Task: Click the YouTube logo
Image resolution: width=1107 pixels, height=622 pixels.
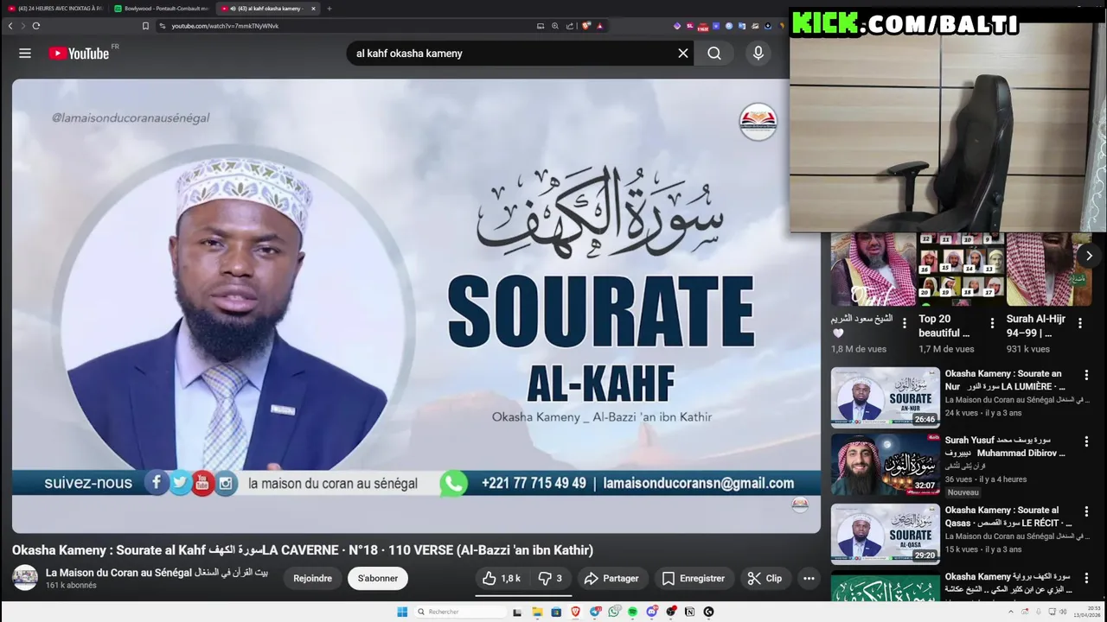Action: (79, 54)
